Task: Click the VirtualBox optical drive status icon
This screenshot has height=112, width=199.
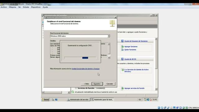Action: tap(162, 108)
